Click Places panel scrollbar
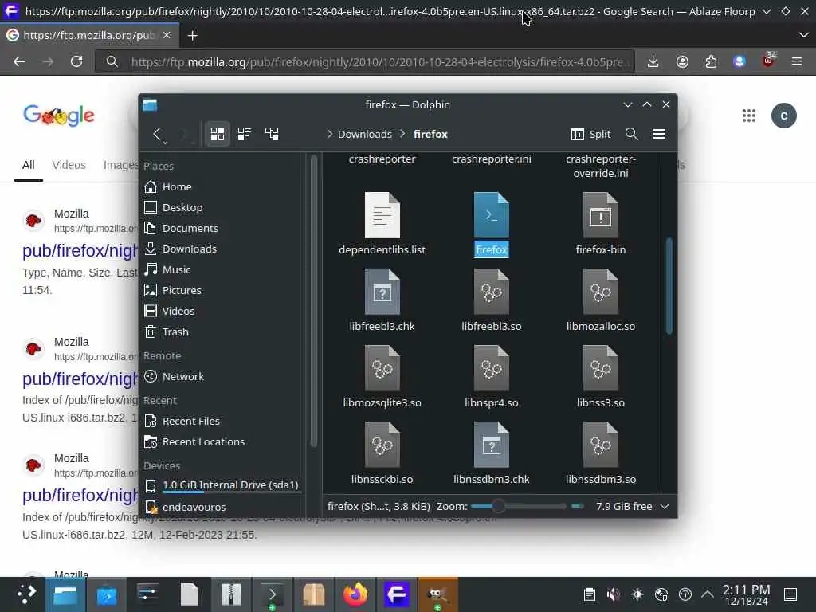The height and width of the screenshot is (612, 816). click(x=313, y=300)
